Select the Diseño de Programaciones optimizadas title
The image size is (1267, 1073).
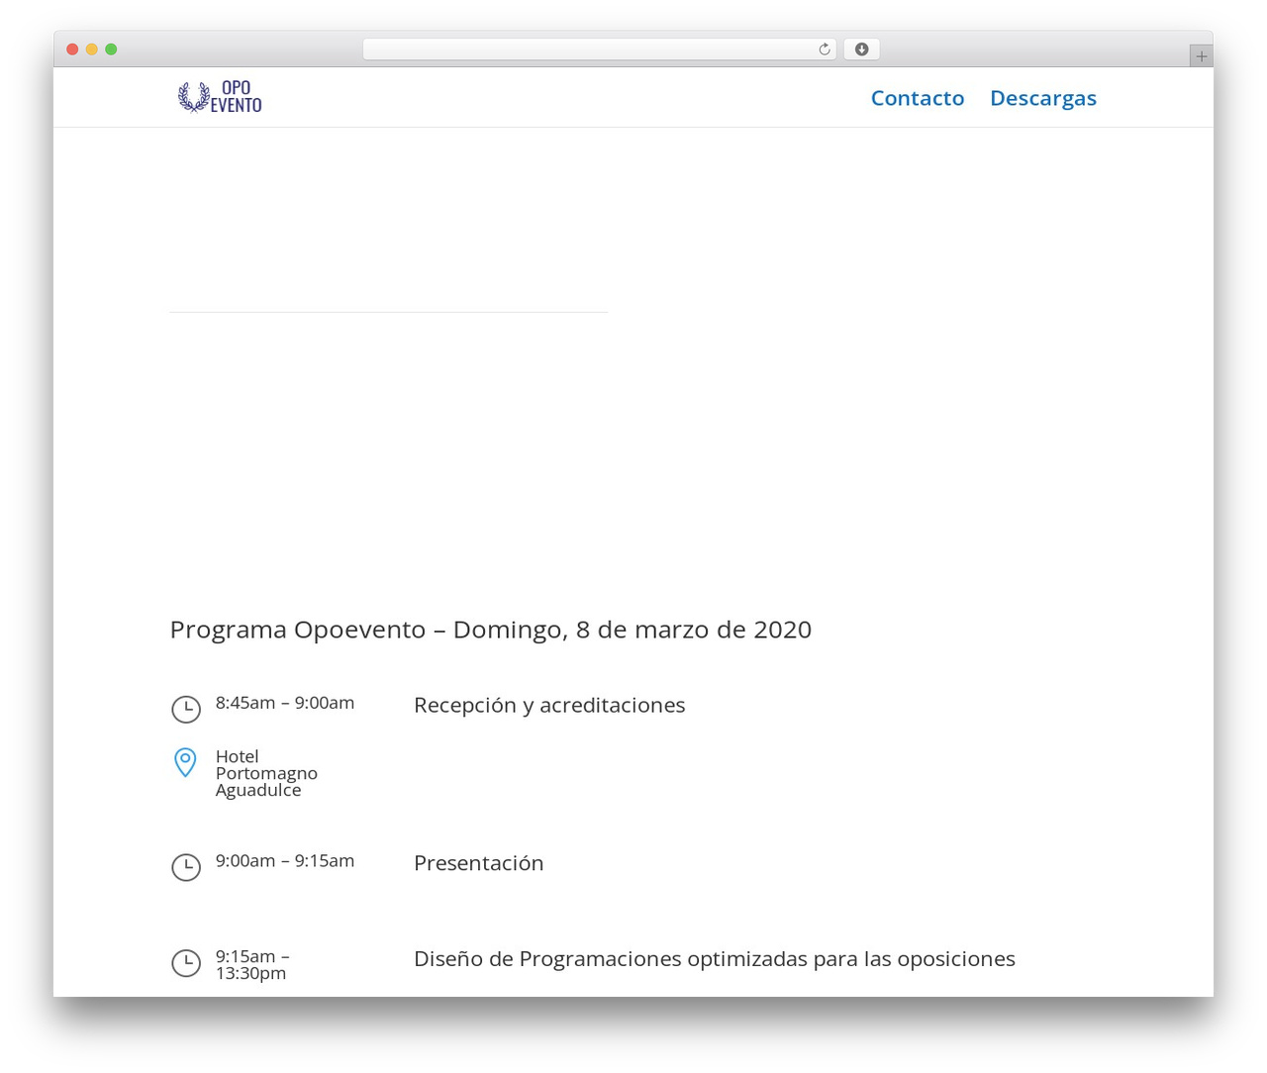pyautogui.click(x=715, y=959)
